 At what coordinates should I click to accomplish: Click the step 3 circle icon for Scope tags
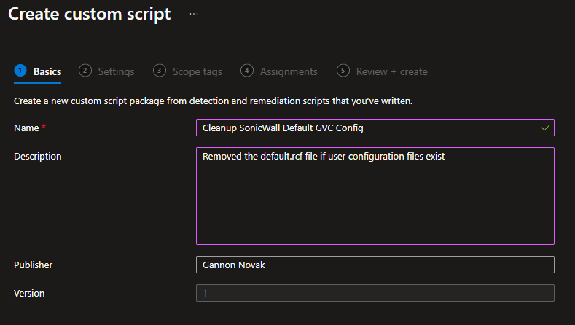[x=160, y=71]
